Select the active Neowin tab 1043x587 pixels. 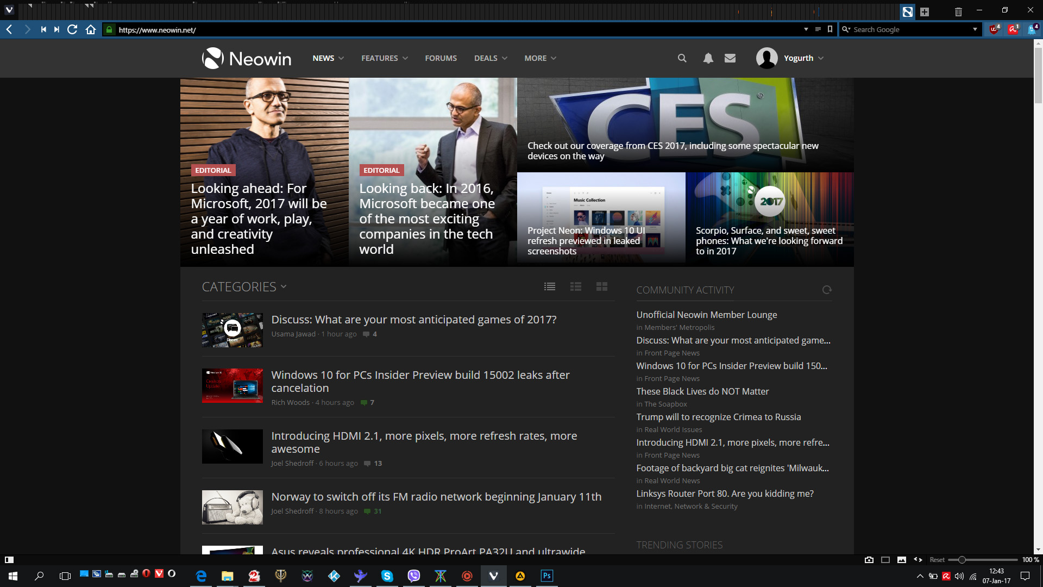[907, 12]
